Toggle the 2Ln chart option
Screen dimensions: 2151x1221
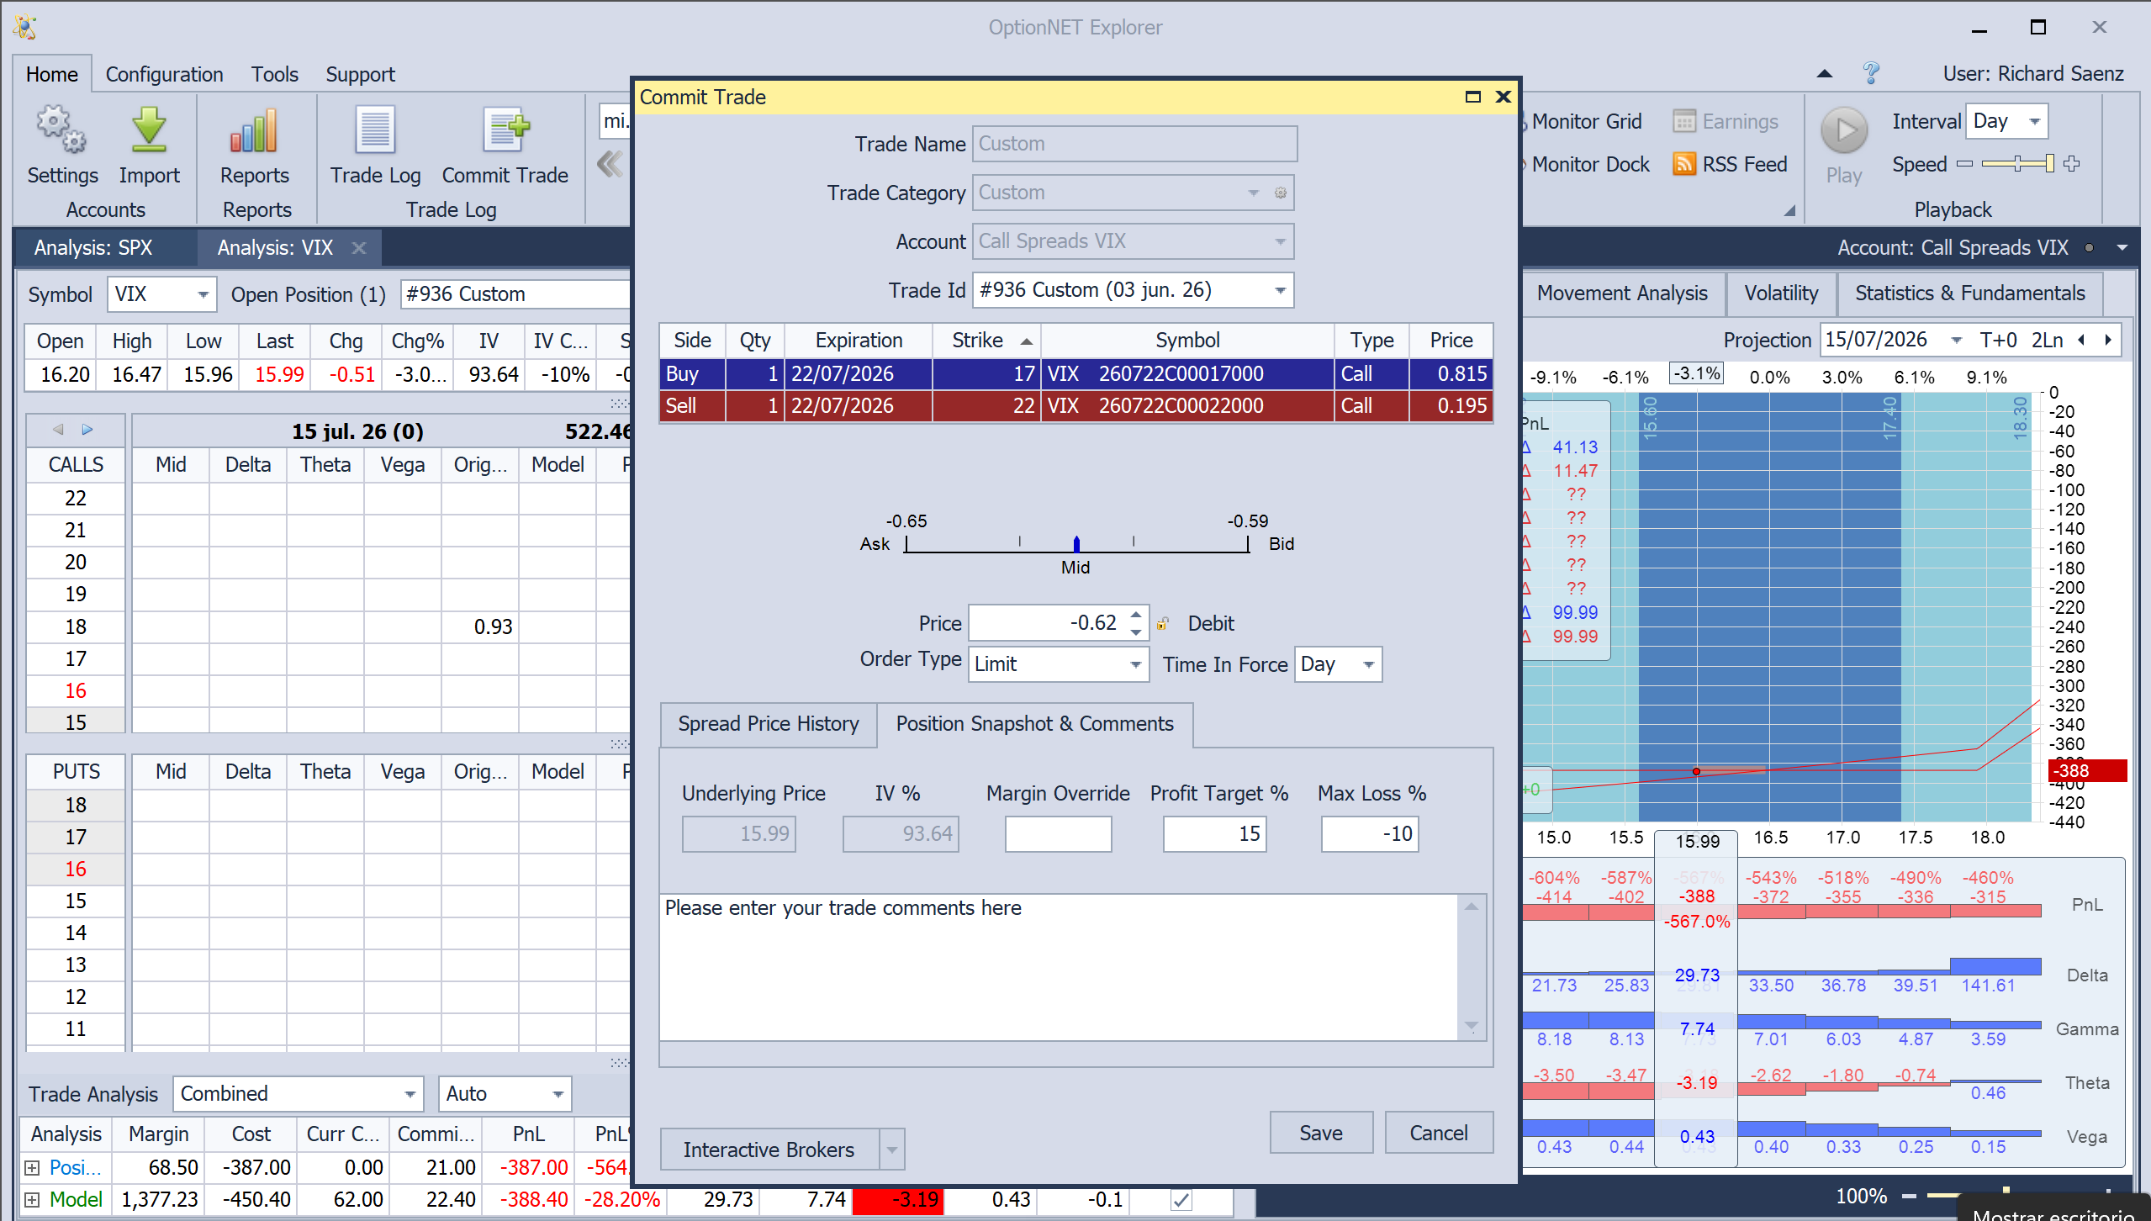click(2048, 340)
